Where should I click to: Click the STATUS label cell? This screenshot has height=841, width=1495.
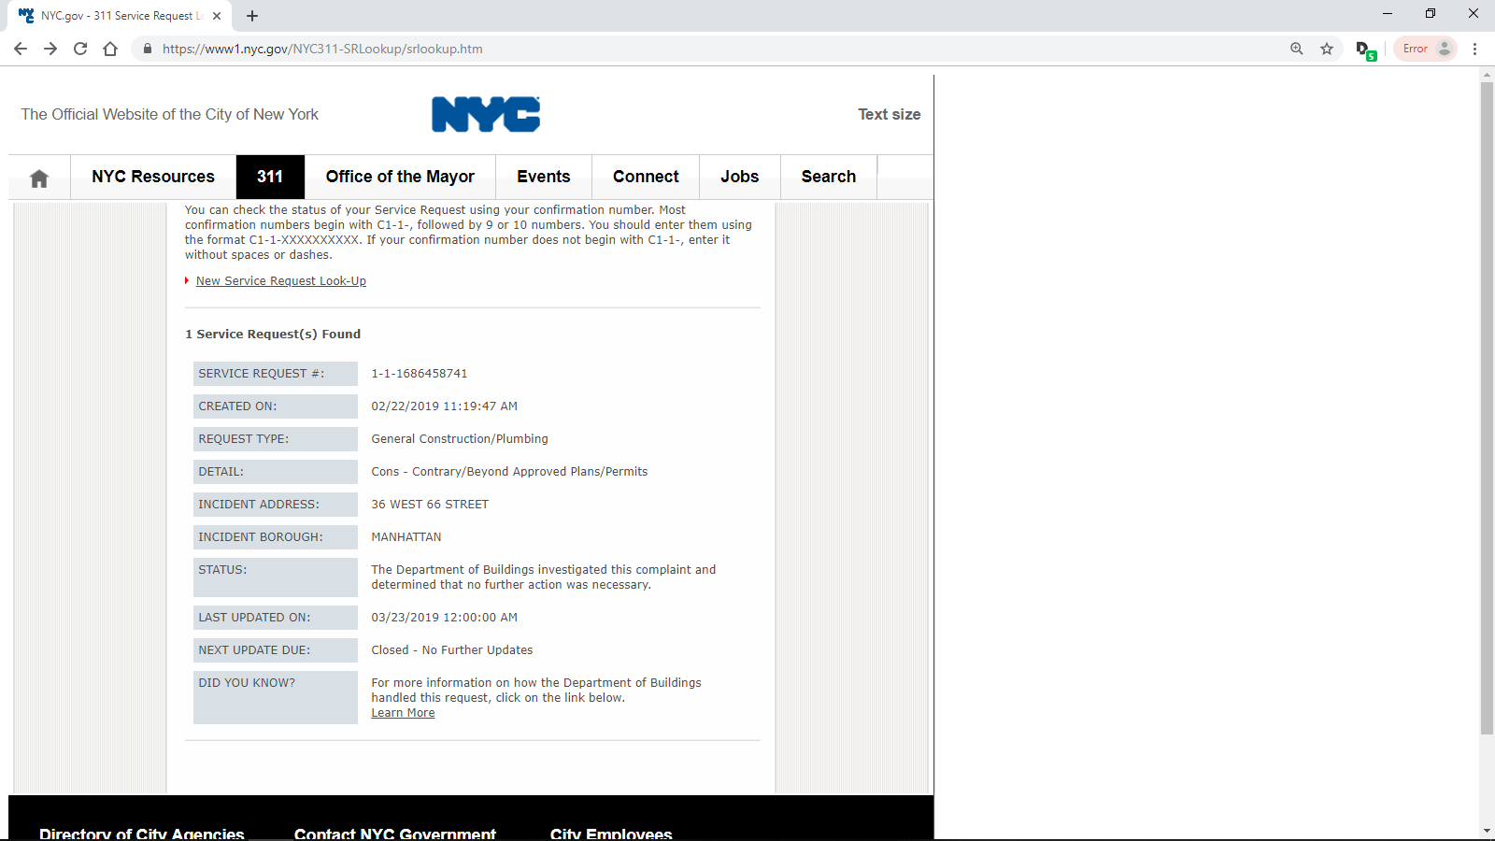276,577
